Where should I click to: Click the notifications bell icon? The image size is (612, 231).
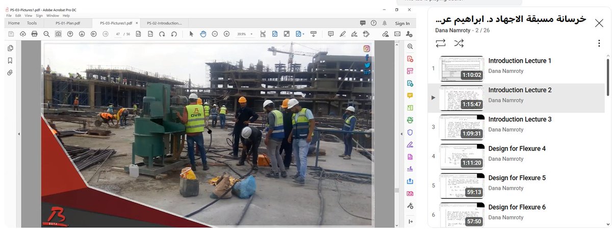pyautogui.click(x=385, y=23)
